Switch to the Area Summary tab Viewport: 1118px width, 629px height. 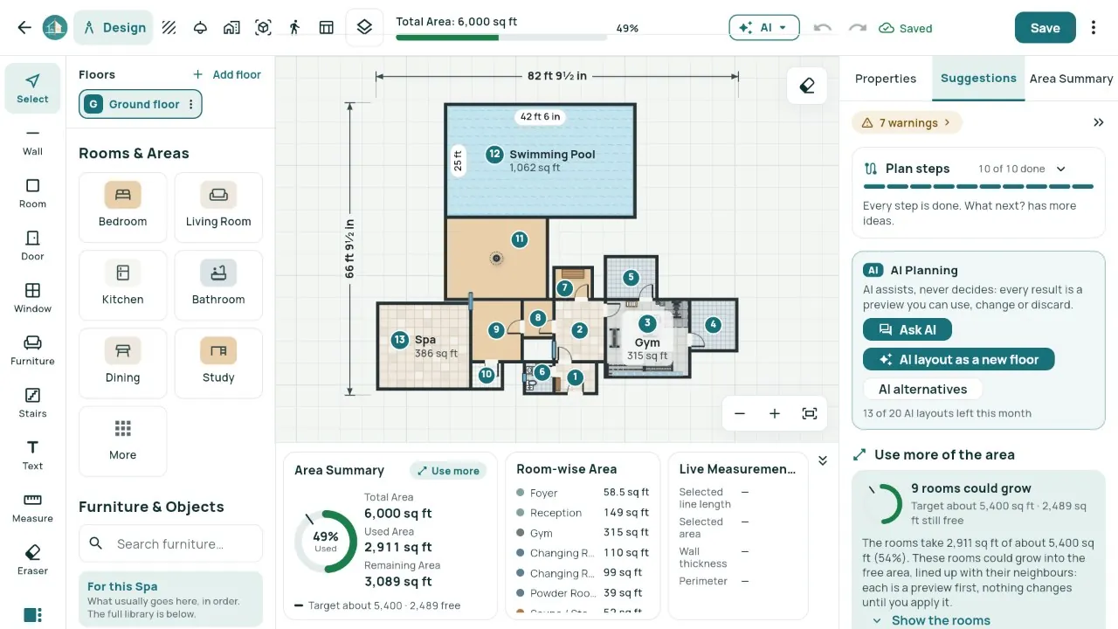[x=1071, y=79]
